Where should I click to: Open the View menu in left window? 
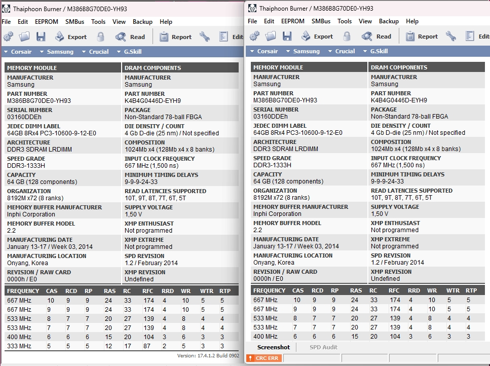[119, 22]
